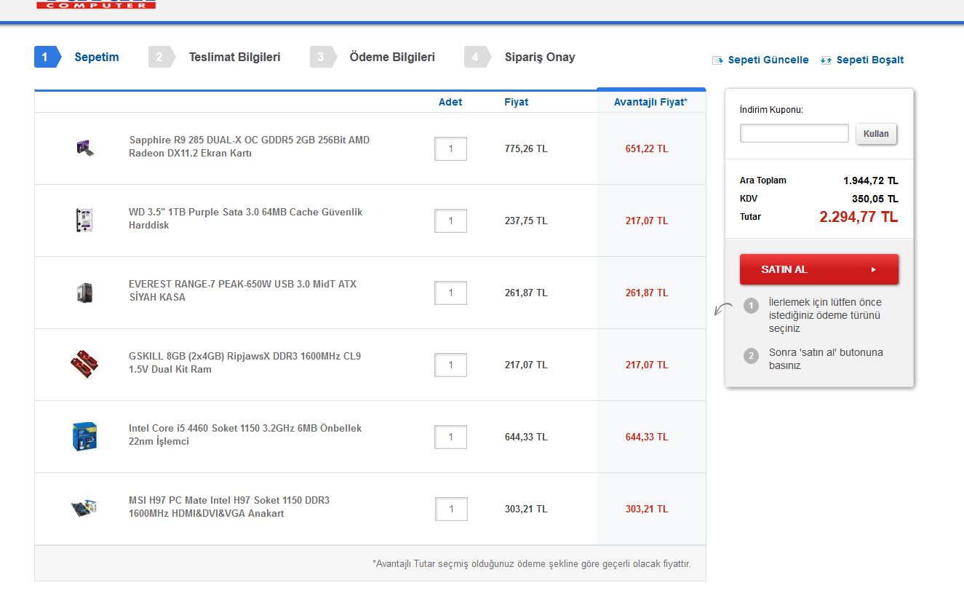Click the Sepeti Boşalt link

(x=870, y=60)
